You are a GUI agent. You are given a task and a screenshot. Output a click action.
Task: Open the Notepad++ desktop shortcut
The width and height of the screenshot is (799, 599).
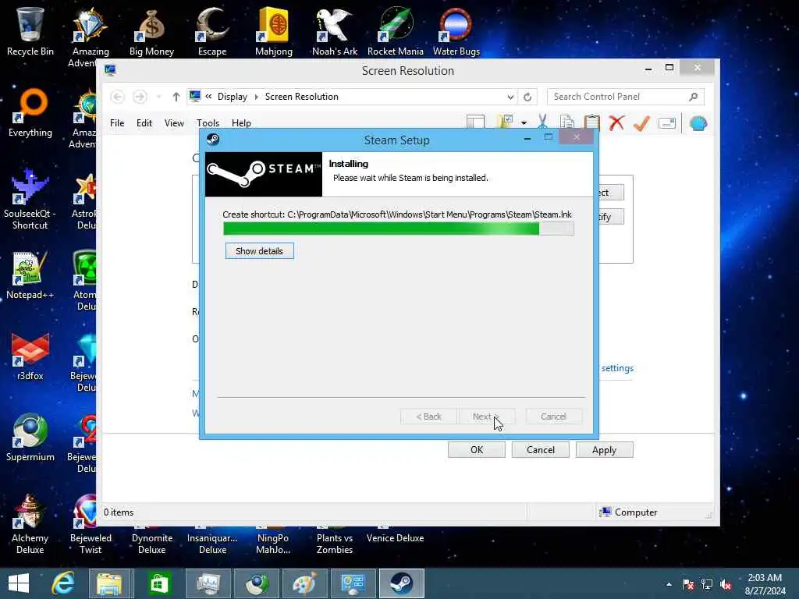[30, 275]
